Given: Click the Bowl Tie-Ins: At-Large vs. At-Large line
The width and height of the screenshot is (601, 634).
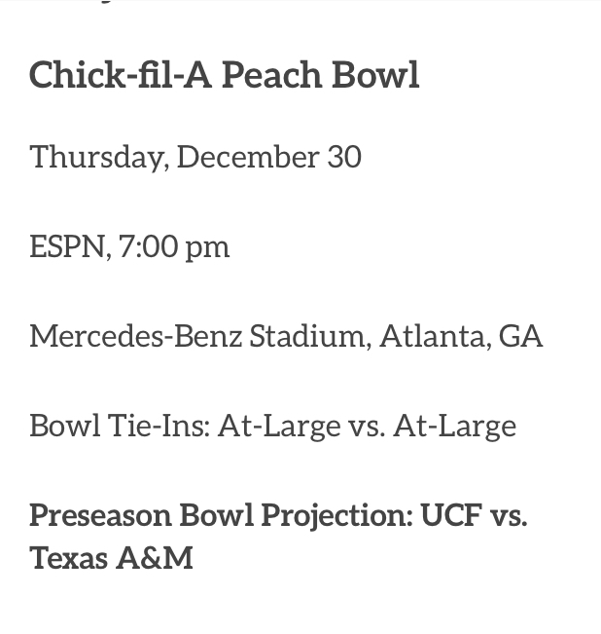Looking at the screenshot, I should [x=273, y=427].
